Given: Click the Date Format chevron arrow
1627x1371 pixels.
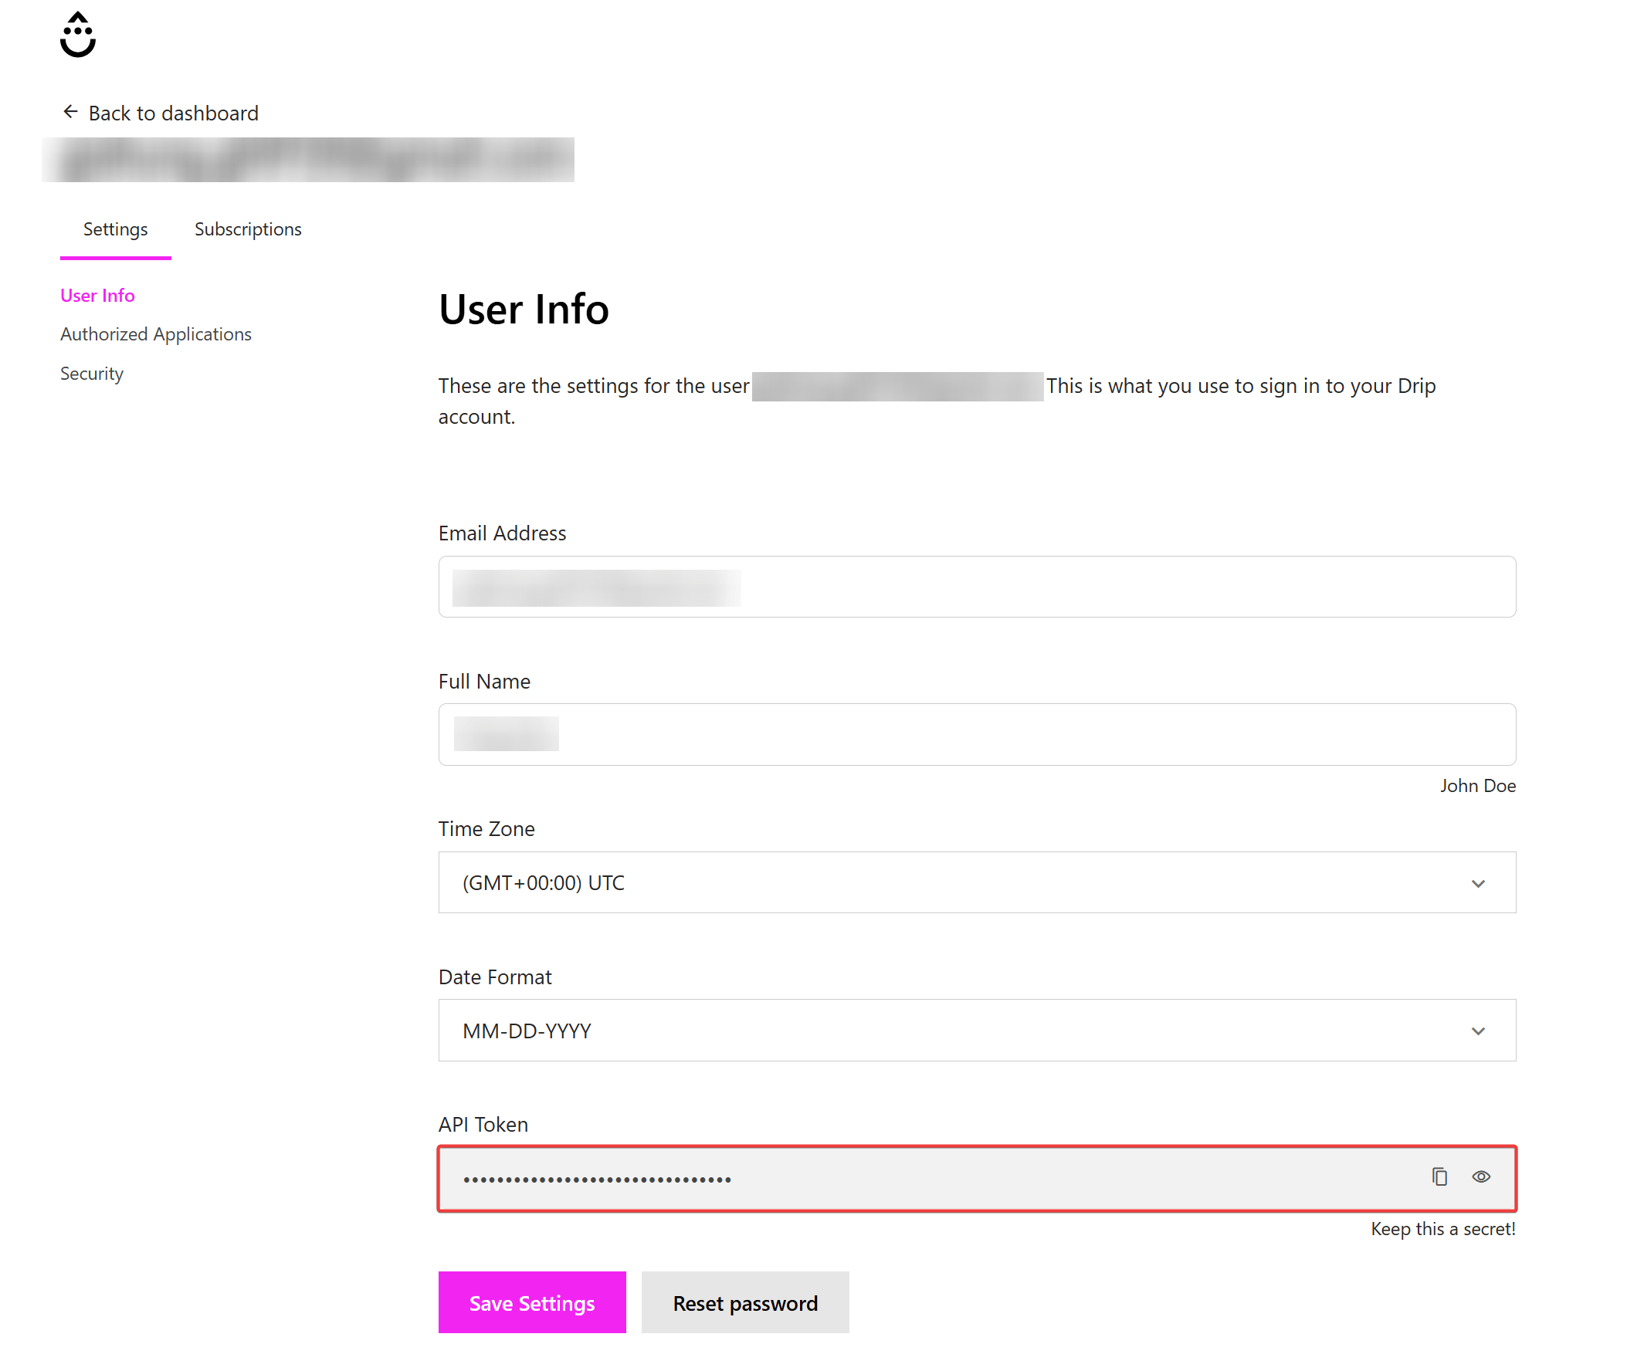Looking at the screenshot, I should tap(1478, 1031).
